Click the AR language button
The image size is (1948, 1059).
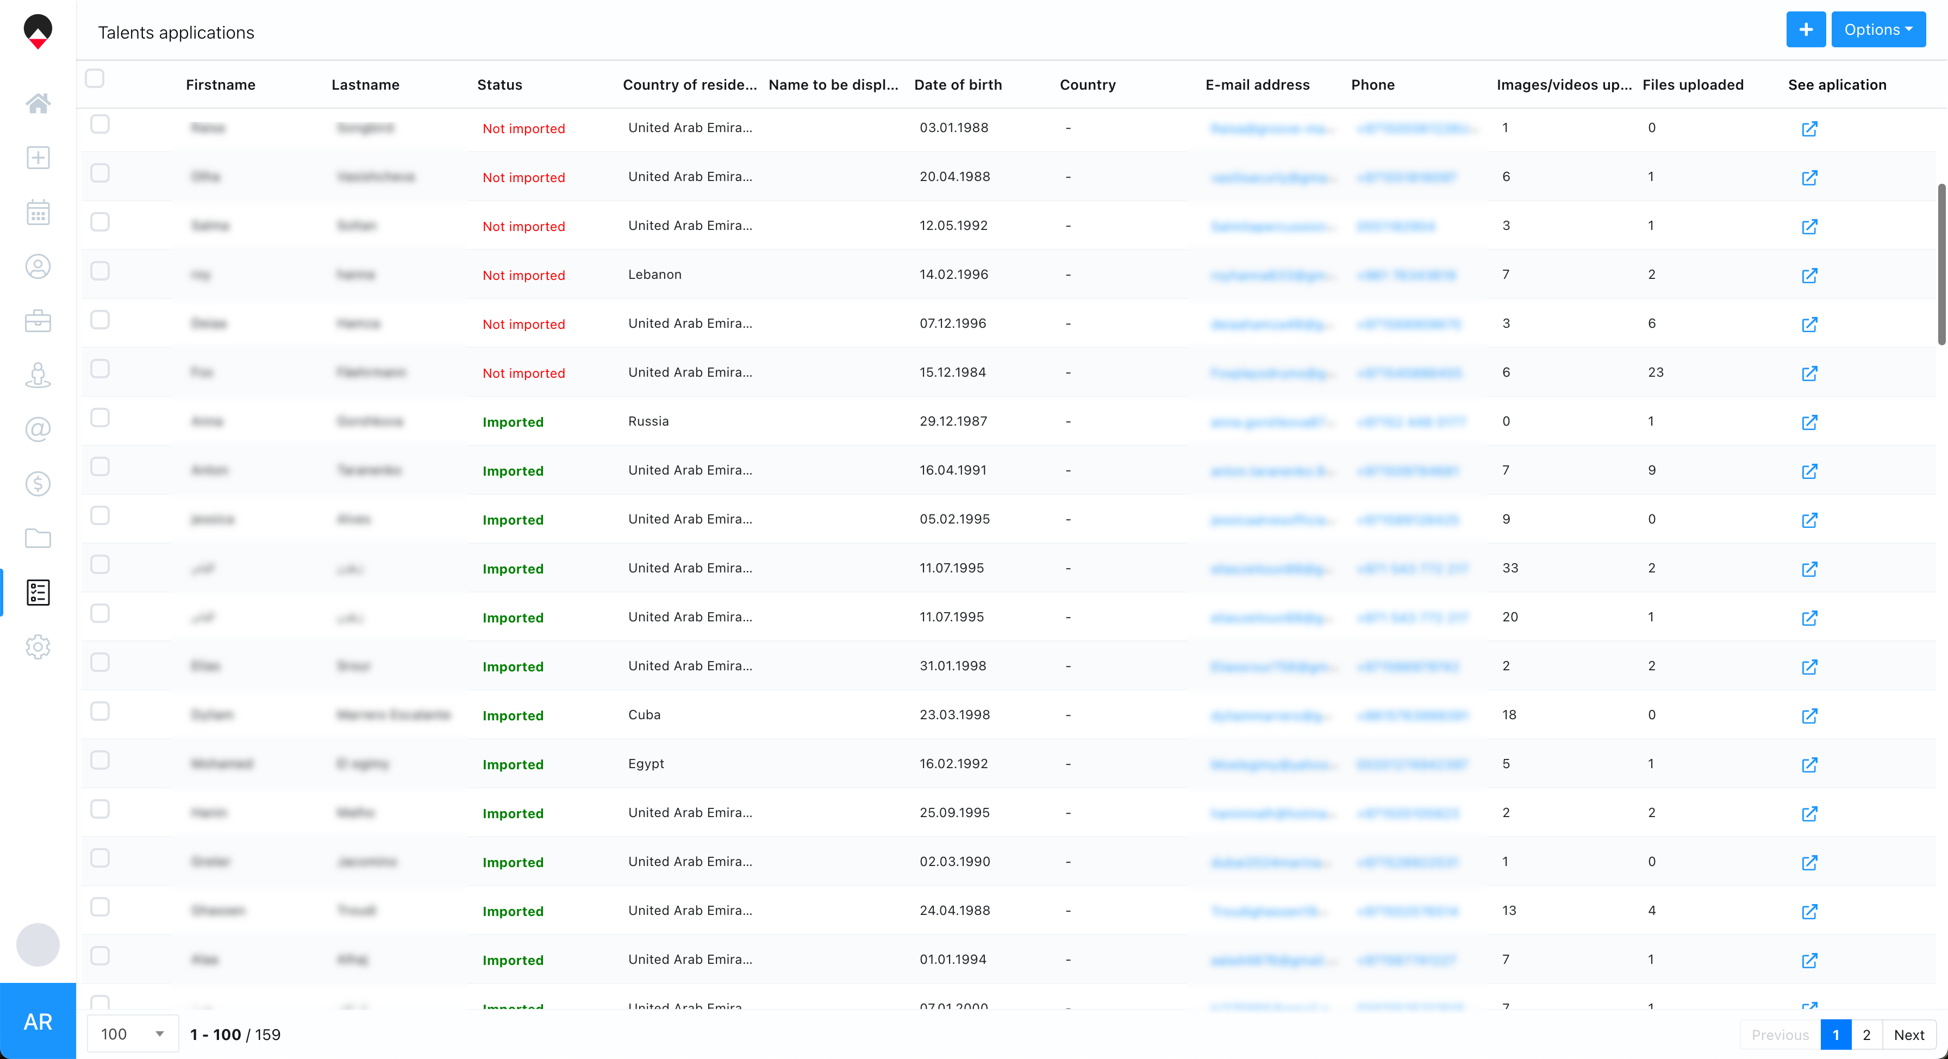click(38, 1021)
